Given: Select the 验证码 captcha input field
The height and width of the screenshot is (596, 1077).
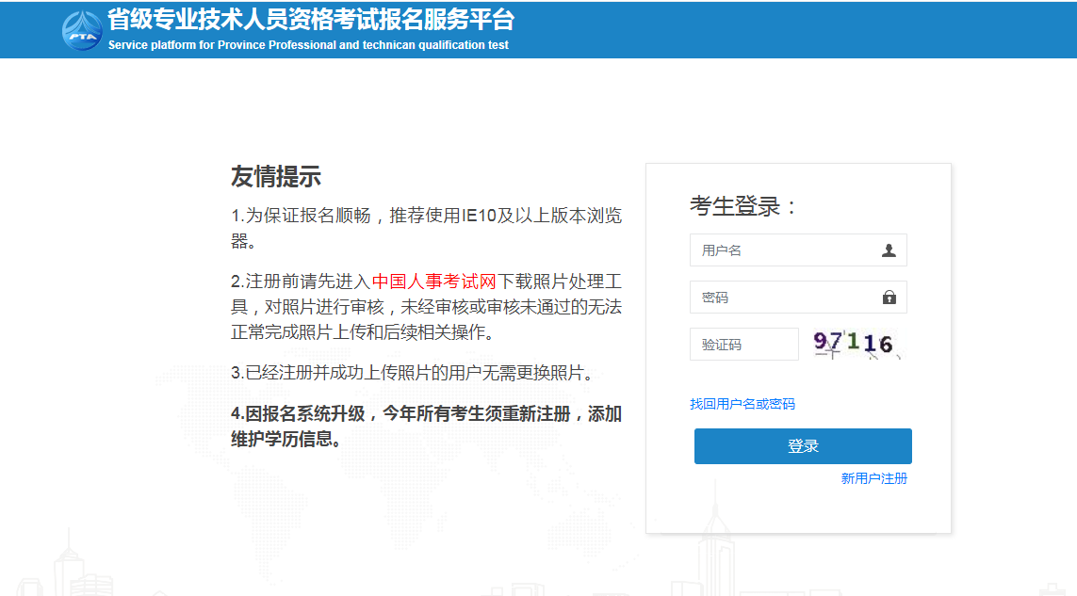Looking at the screenshot, I should (743, 344).
